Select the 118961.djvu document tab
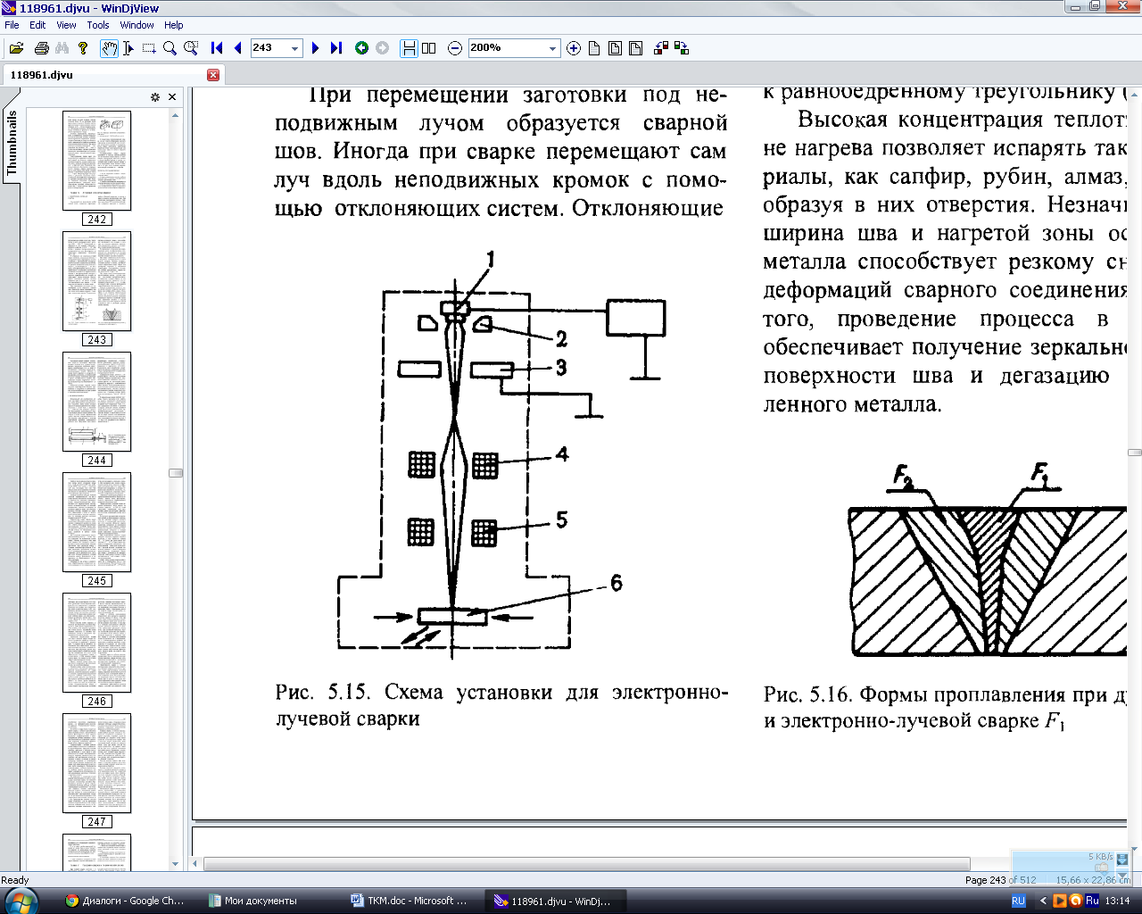 (112, 75)
